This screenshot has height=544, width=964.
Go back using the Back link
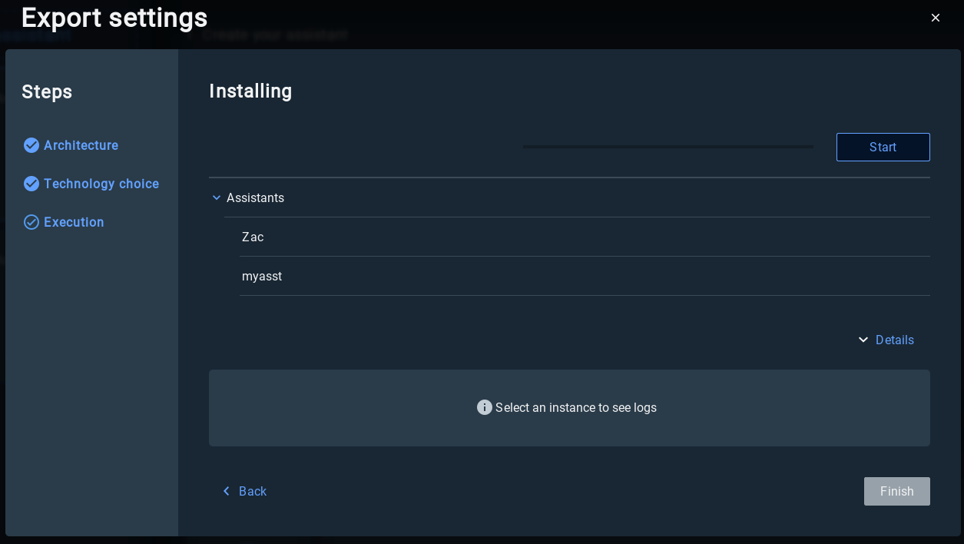pos(252,491)
